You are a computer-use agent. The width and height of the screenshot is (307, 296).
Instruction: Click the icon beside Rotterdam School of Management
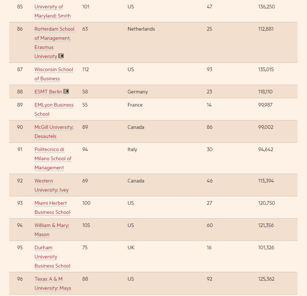61,56
